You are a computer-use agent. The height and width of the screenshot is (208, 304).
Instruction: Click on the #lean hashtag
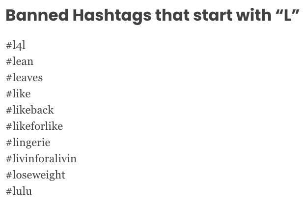coord(20,61)
